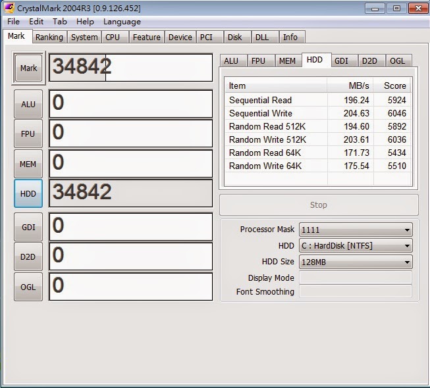Click the Score column header

(392, 85)
